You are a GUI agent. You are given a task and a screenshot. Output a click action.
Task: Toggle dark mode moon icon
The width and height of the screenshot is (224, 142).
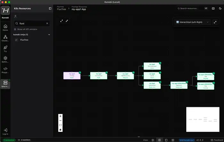[220, 9]
